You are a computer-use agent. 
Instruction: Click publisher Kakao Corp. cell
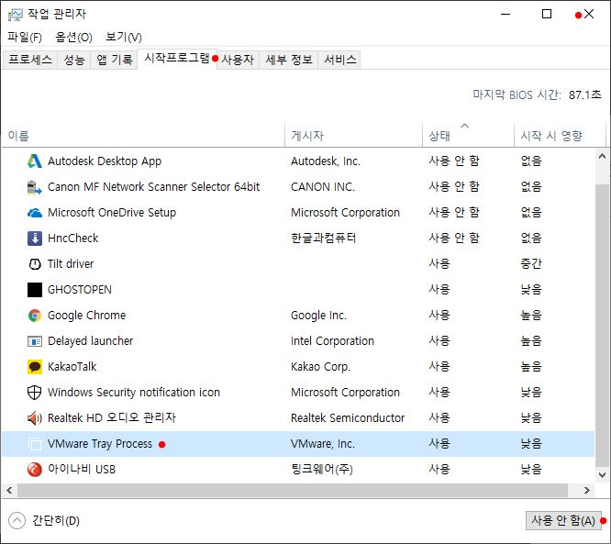tap(320, 367)
